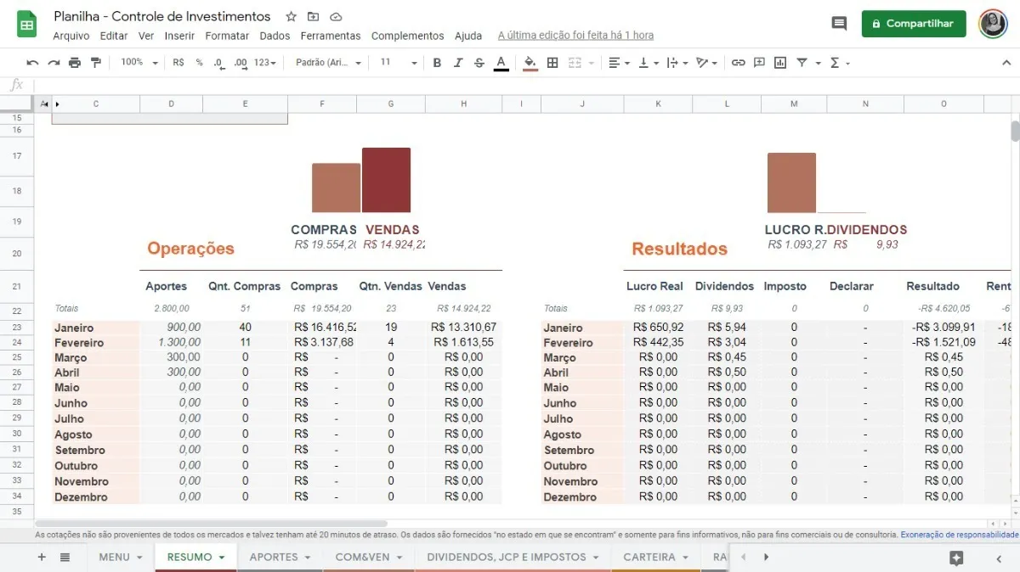Screen dimensions: 1020x572
Task: Open the comments history icon
Action: pyautogui.click(x=839, y=24)
